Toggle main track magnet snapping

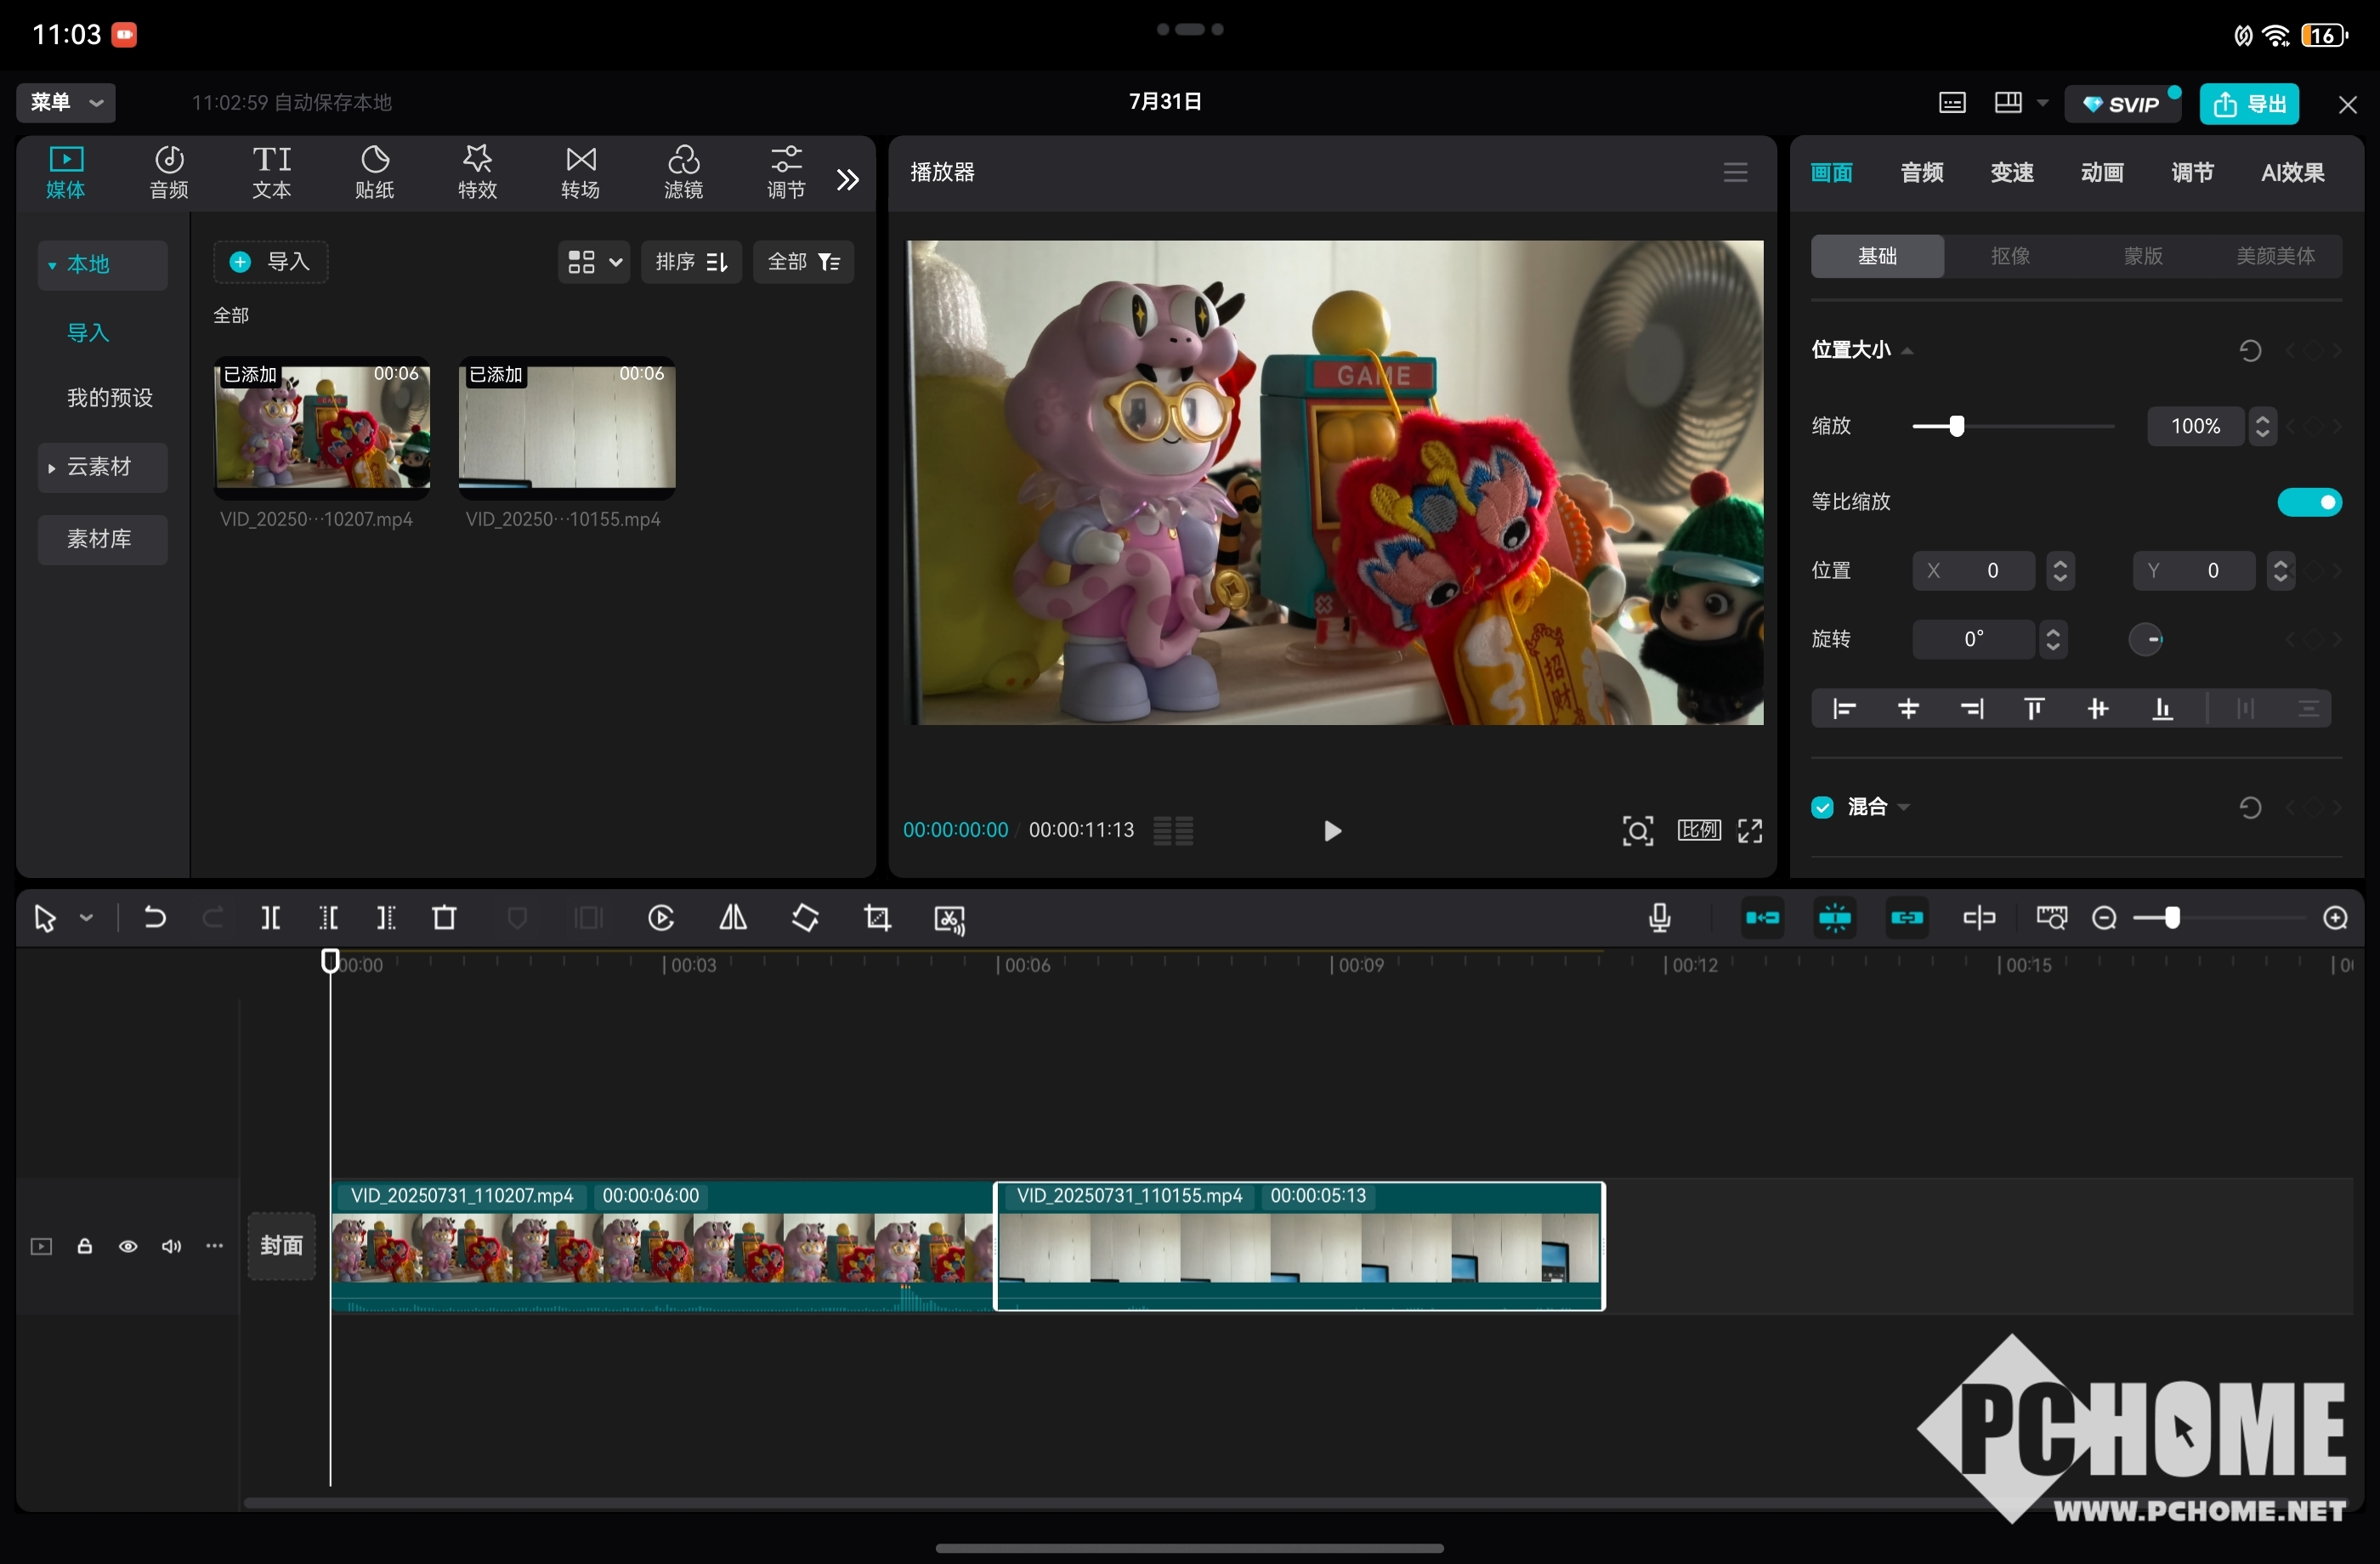(x=1762, y=917)
